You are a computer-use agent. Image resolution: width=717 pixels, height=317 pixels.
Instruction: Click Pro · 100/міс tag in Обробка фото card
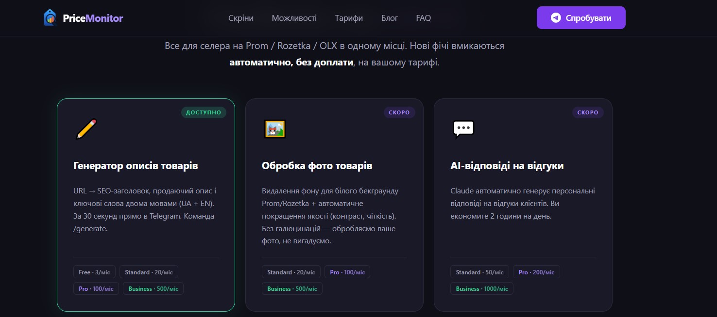pyautogui.click(x=347, y=272)
